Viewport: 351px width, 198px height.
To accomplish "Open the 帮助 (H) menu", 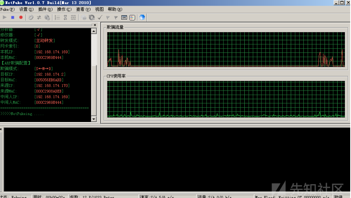I will click(115, 9).
